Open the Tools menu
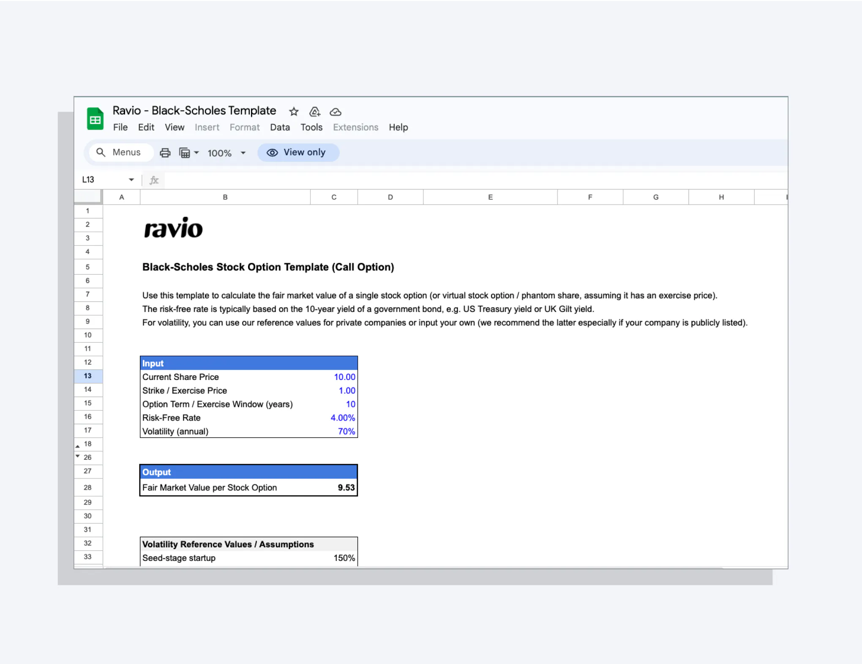This screenshot has height=664, width=862. pos(311,127)
